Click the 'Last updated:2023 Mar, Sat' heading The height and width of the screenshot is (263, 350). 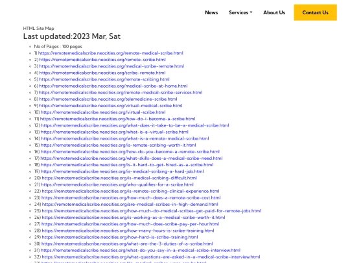point(72,36)
